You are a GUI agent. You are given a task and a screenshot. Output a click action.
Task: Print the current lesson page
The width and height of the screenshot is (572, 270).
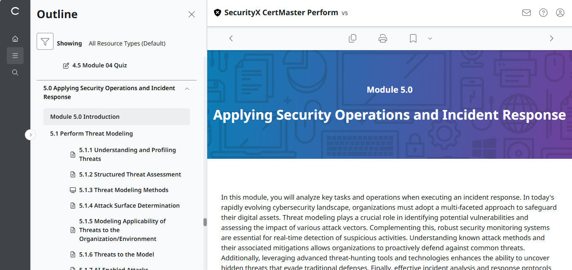tap(382, 38)
